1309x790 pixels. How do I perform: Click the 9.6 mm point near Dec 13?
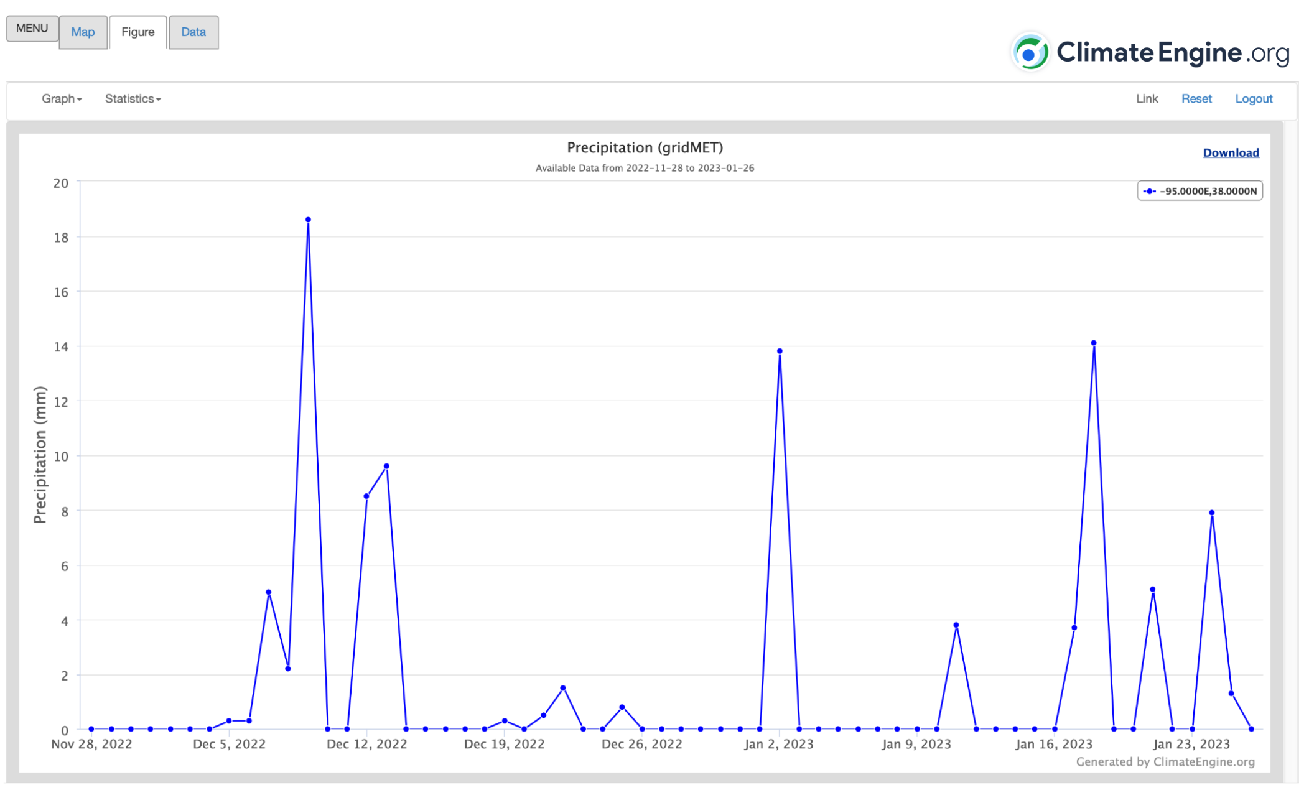coord(386,467)
